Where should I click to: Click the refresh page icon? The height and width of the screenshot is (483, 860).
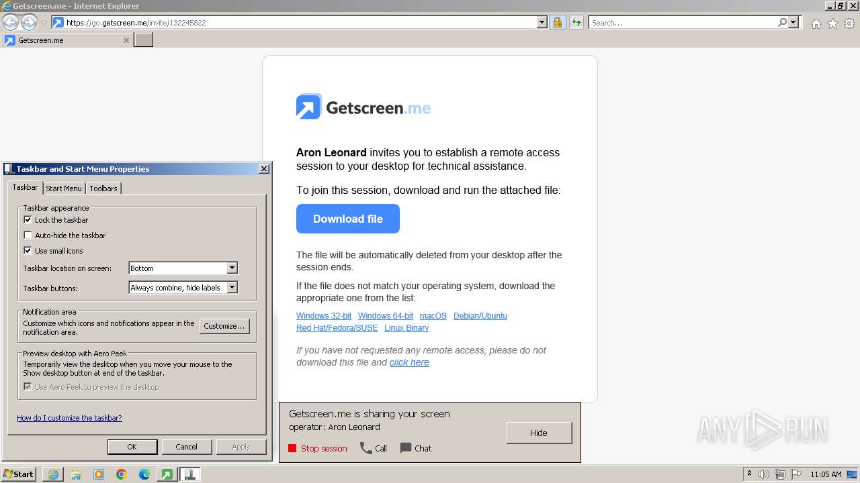[576, 22]
